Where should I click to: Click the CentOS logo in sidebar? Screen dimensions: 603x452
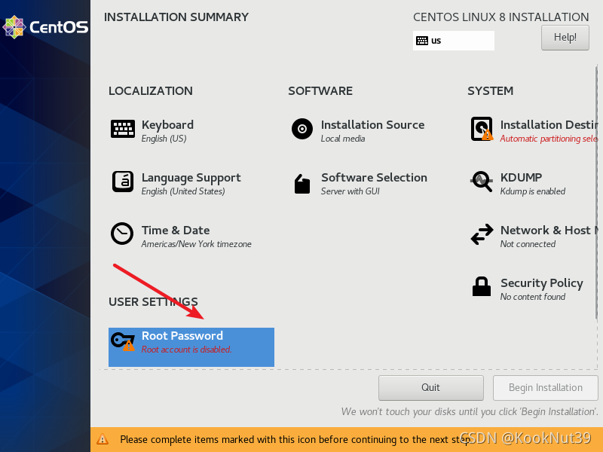click(45, 27)
